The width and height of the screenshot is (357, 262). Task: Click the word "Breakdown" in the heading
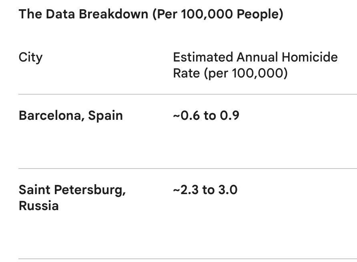pyautogui.click(x=113, y=14)
